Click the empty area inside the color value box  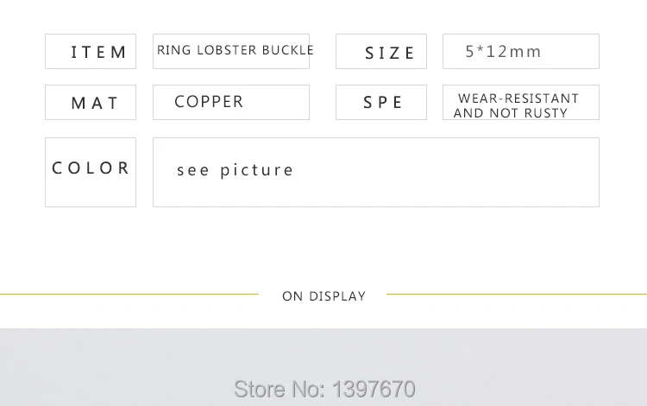pos(446,172)
